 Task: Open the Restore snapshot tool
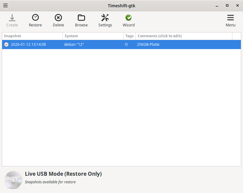coord(35,17)
